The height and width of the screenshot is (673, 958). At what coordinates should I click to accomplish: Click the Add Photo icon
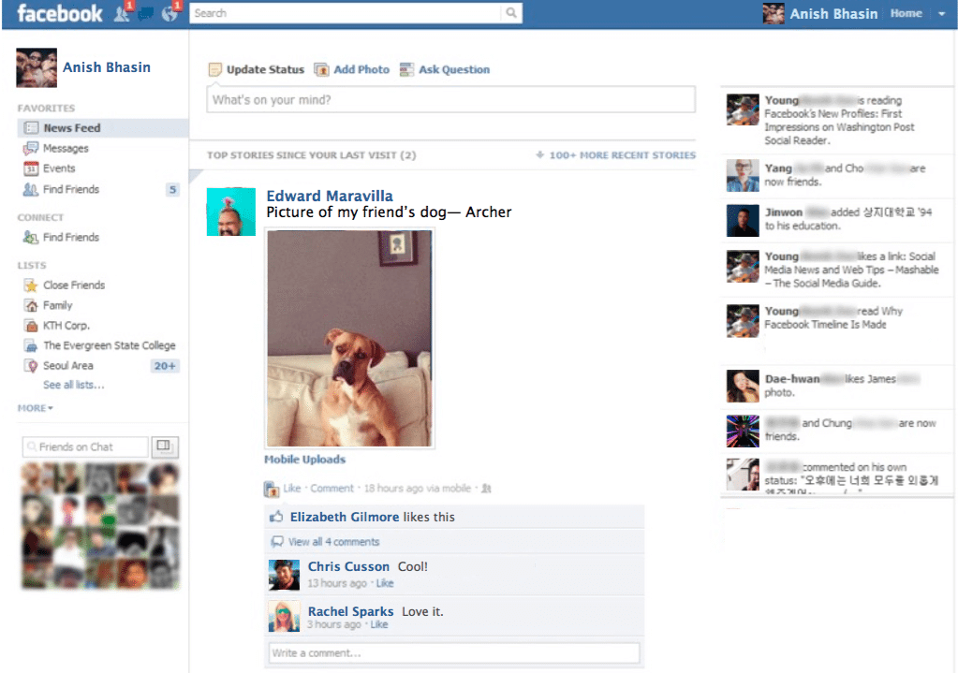click(x=321, y=69)
